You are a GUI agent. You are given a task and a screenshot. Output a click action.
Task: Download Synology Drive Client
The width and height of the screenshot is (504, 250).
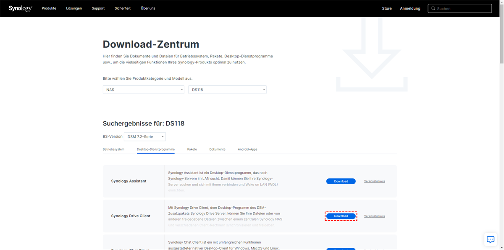(341, 216)
